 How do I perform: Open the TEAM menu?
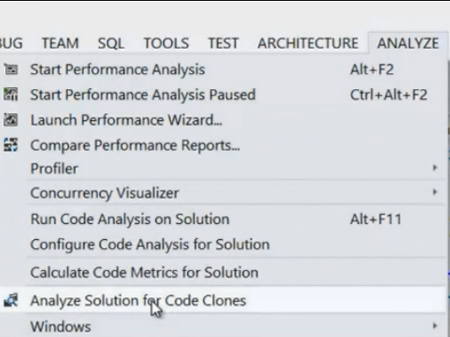tap(60, 43)
